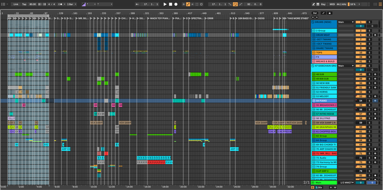Toggle Draw Mode pencil icon
The height and width of the screenshot is (190, 383).
(x=313, y=4)
